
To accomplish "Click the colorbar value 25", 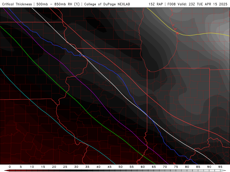I will 65,167.
